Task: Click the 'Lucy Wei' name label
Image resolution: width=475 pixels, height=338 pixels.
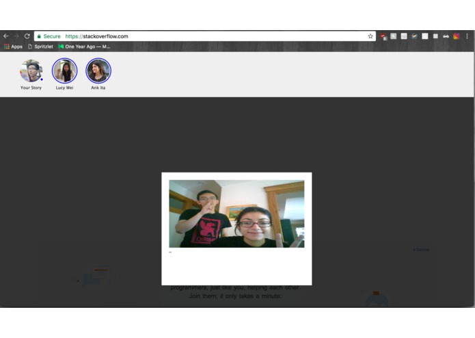Action: [x=64, y=88]
